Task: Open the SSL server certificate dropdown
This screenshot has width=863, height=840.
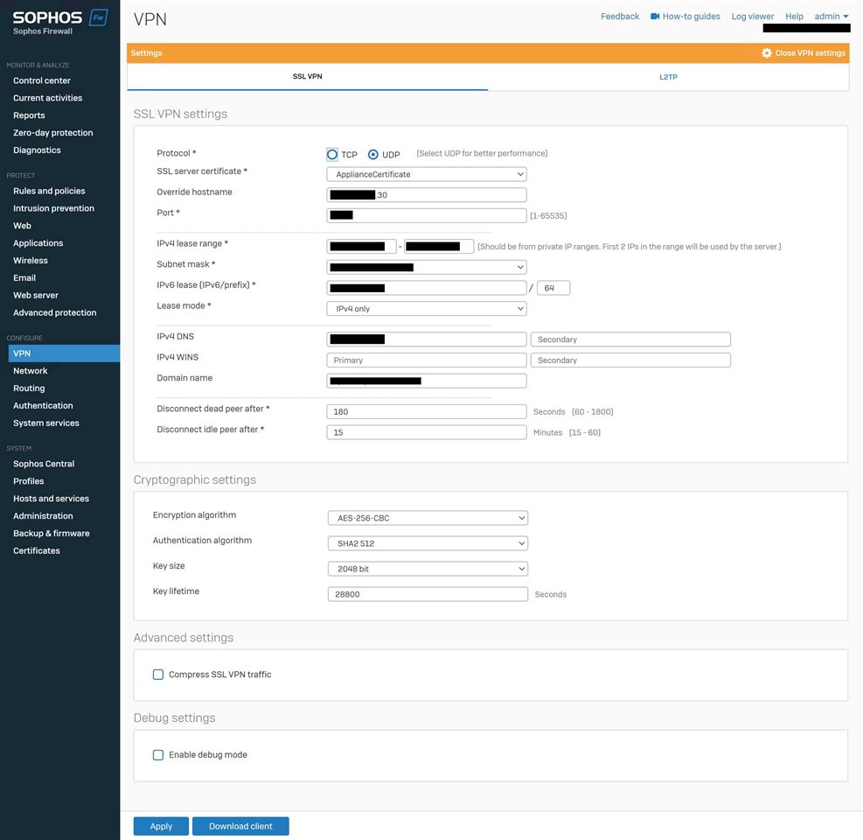Action: click(427, 174)
